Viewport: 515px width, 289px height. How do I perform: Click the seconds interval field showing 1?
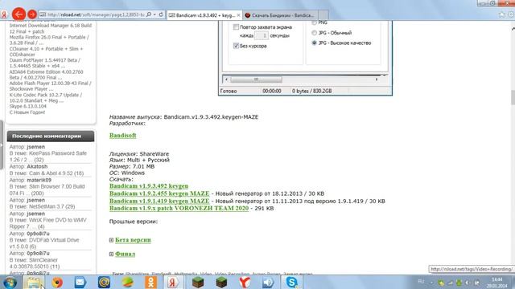pyautogui.click(x=262, y=35)
